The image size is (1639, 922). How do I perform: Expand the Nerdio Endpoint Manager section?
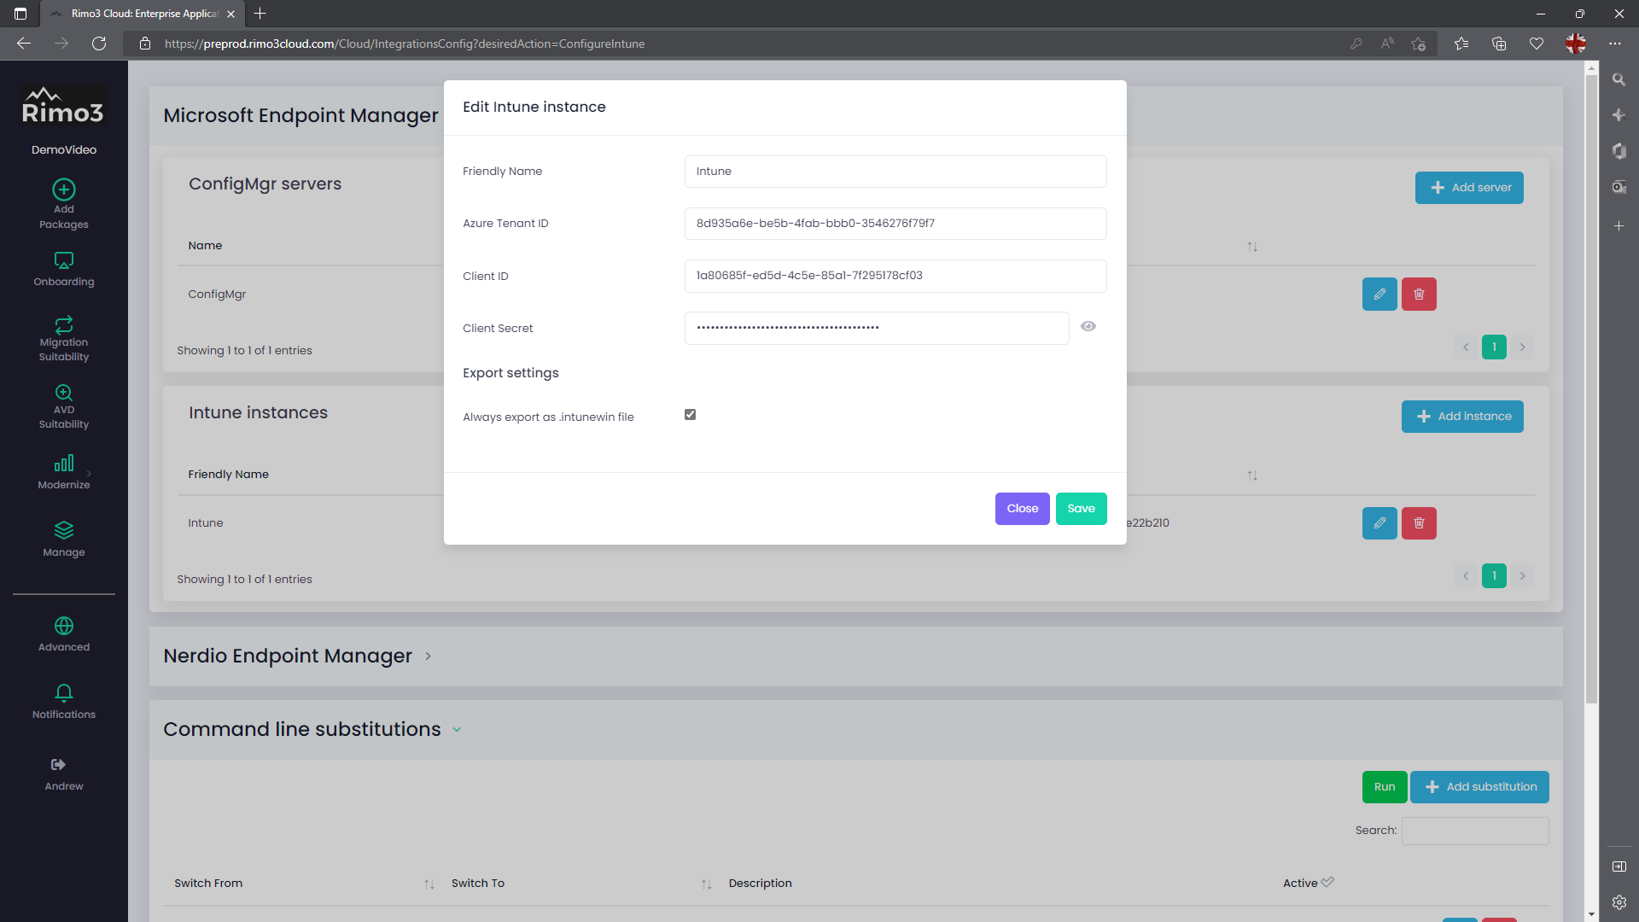[x=428, y=656]
